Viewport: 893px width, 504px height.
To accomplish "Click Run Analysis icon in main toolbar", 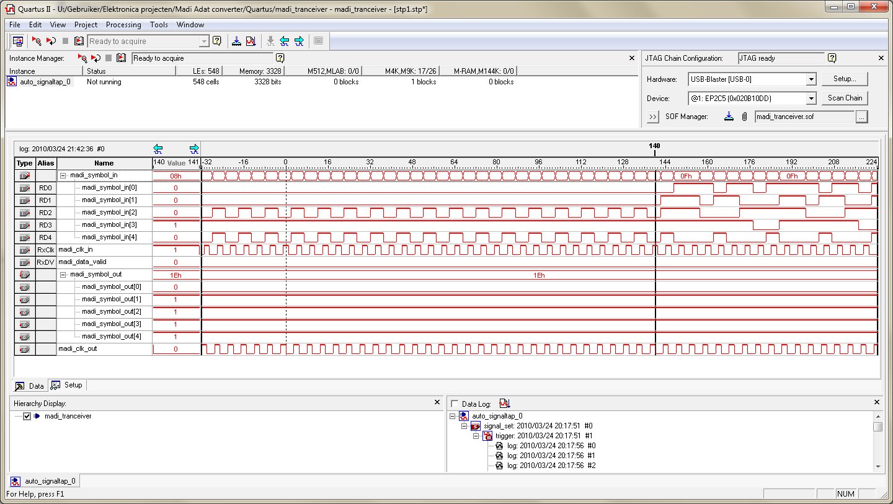I will click(x=37, y=41).
